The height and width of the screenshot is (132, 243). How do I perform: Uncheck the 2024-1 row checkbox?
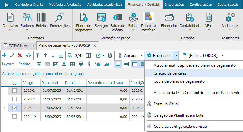tap(14, 108)
